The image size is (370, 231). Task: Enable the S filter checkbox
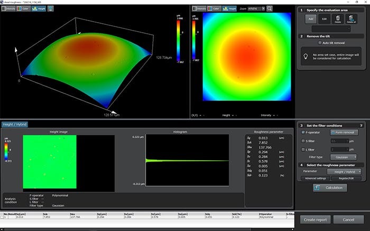pos(302,141)
